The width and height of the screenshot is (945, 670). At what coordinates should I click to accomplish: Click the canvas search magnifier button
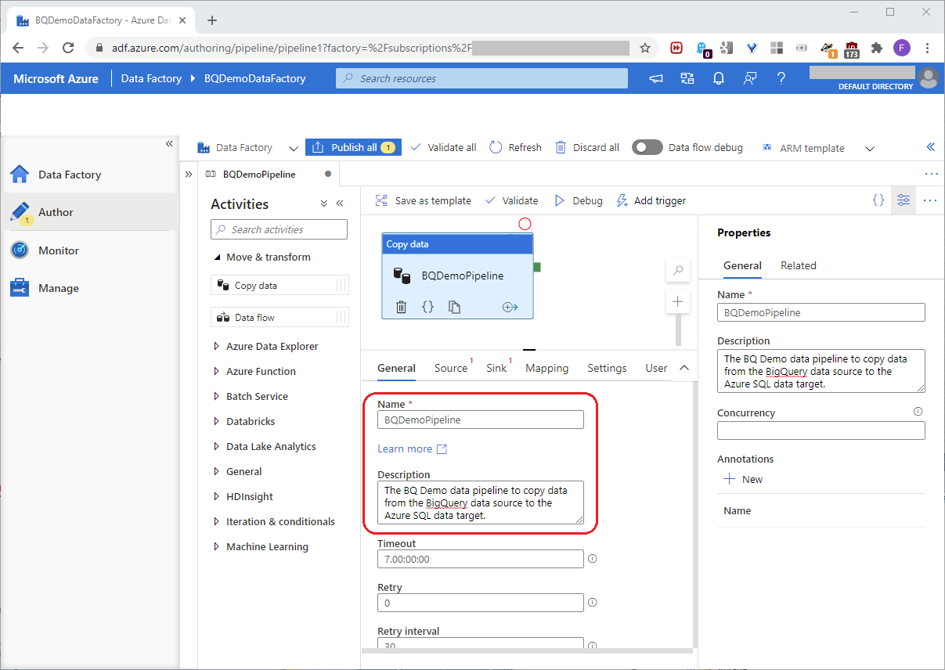point(678,271)
